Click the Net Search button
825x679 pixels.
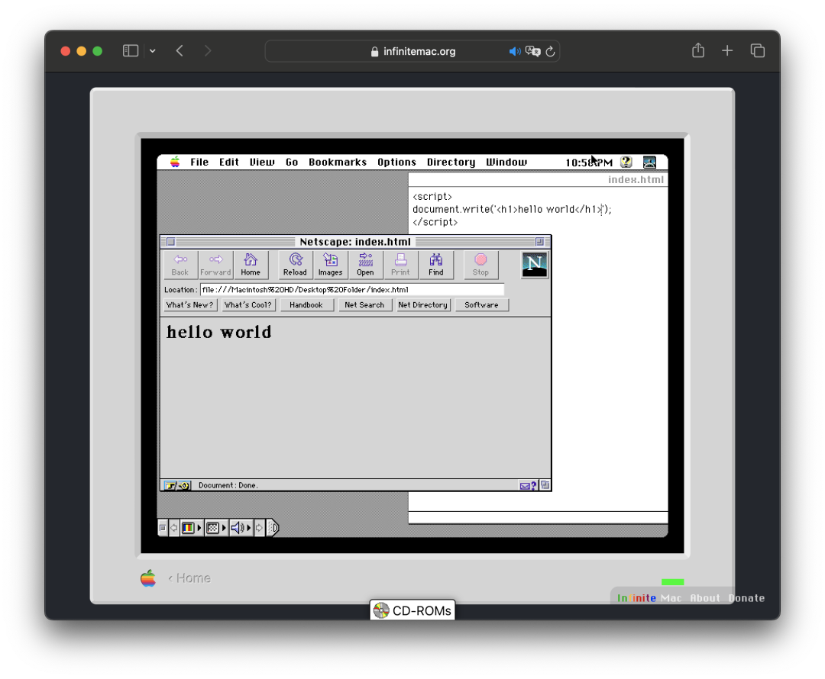[x=365, y=305]
